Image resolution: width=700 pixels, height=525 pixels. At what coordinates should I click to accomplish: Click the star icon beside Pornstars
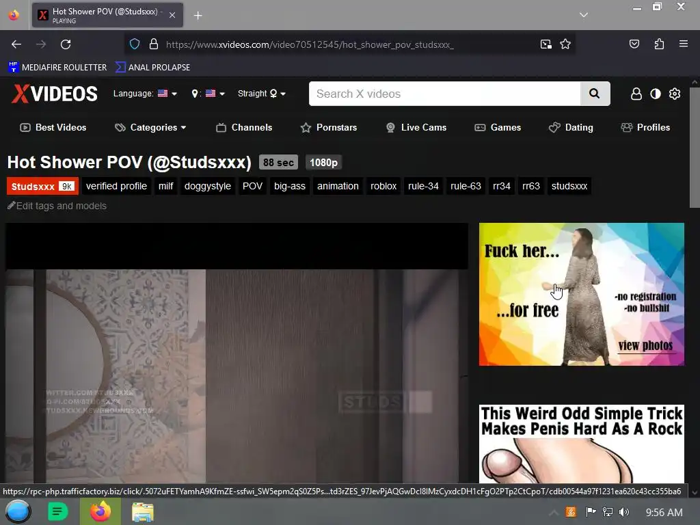click(306, 128)
